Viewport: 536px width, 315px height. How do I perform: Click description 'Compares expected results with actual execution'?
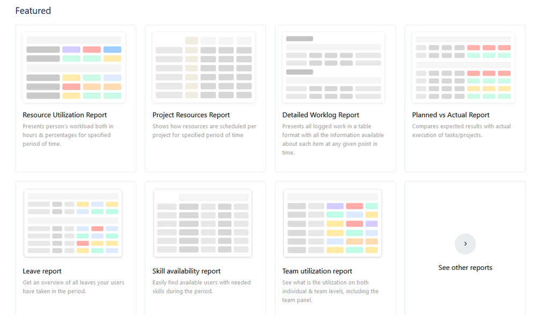[461, 130]
